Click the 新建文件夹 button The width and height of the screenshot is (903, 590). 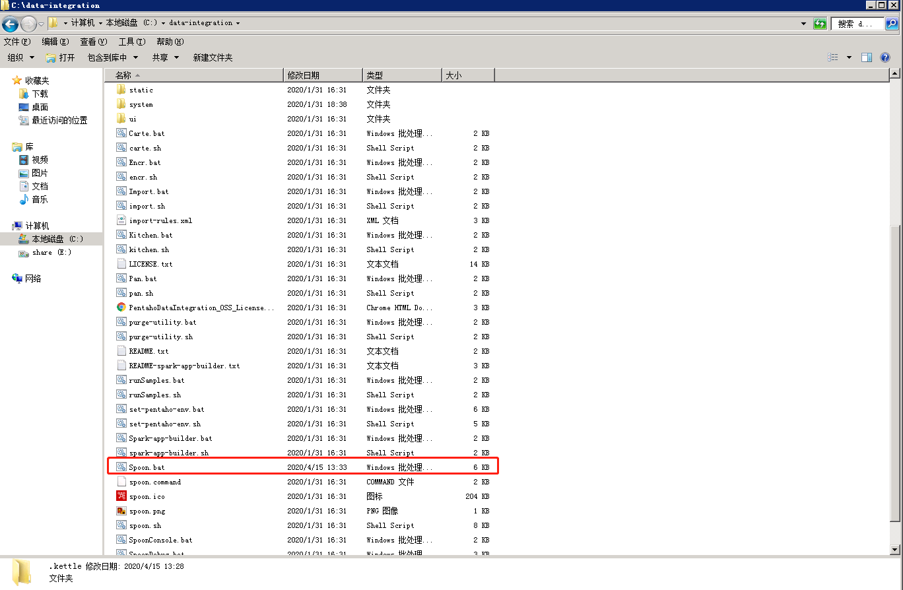click(x=213, y=57)
